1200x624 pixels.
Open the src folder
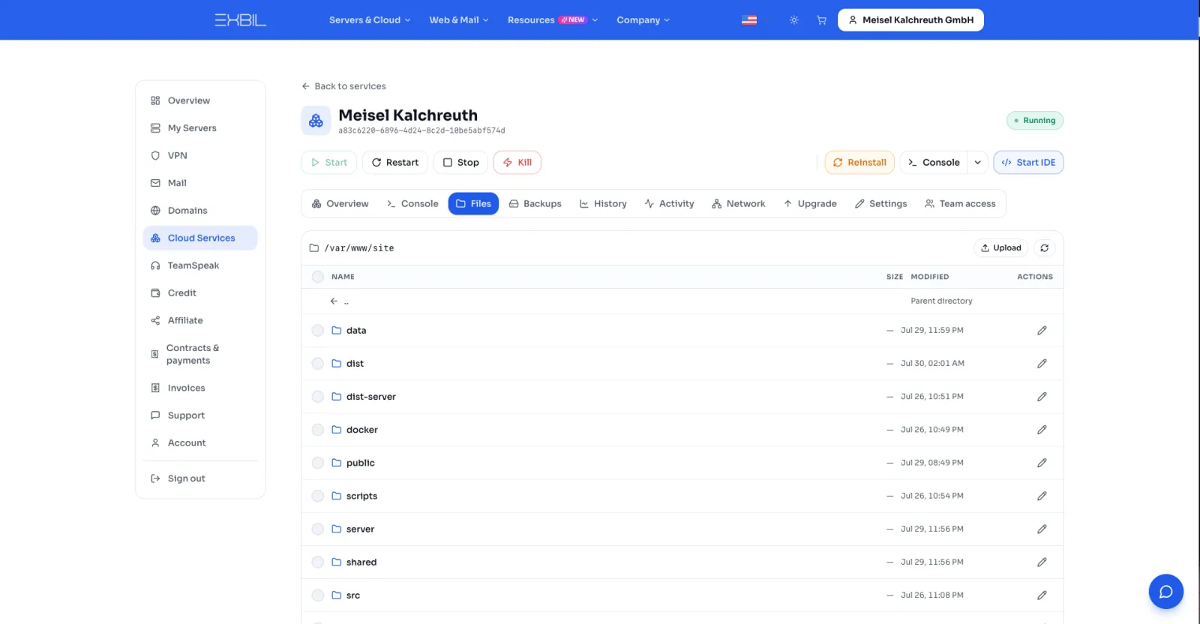click(x=353, y=595)
